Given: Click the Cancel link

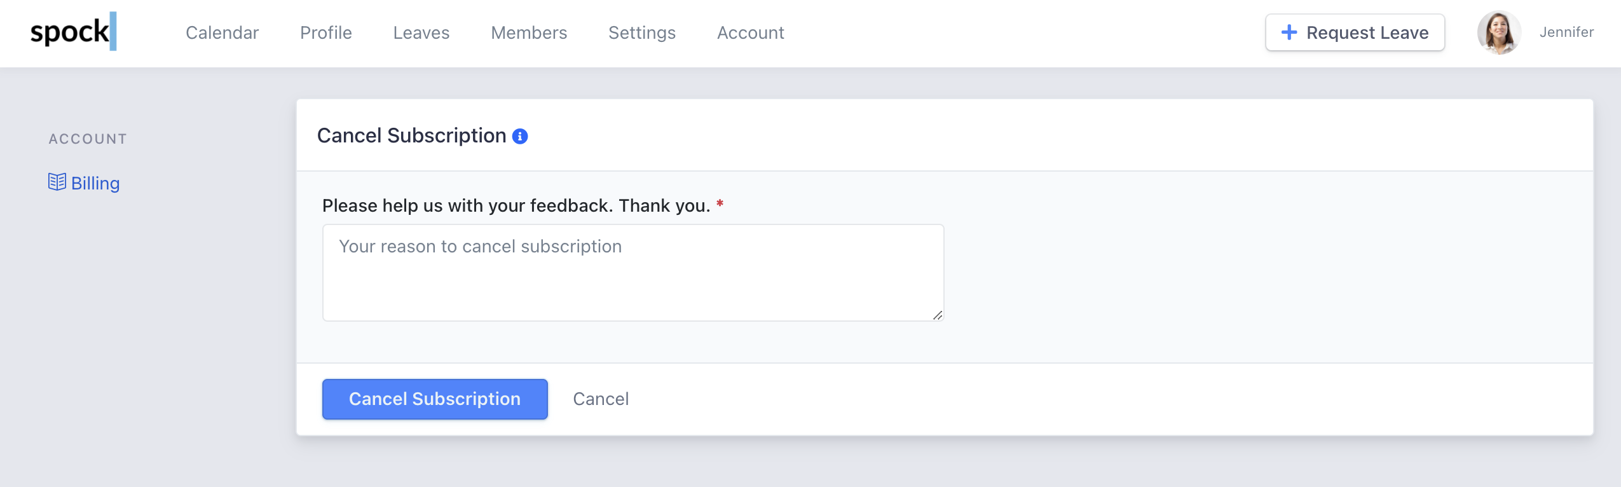Looking at the screenshot, I should 600,399.
